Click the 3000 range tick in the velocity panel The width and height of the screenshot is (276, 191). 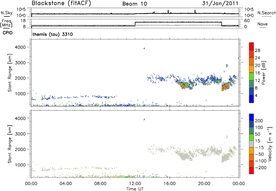pyautogui.click(x=20, y=134)
